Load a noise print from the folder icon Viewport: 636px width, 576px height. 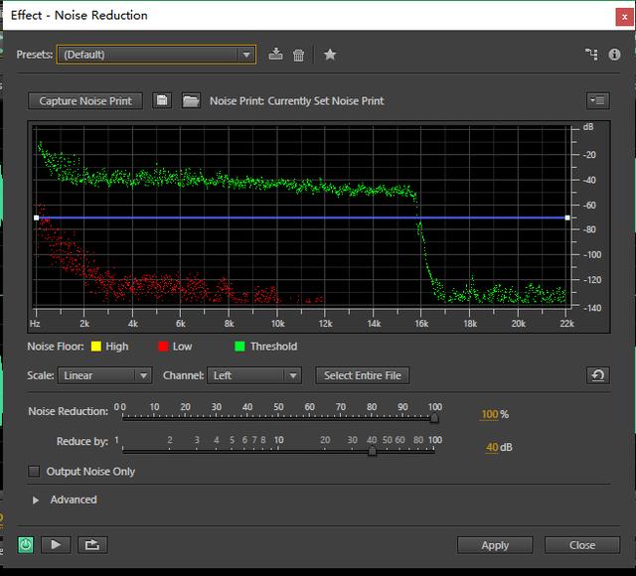tap(191, 100)
